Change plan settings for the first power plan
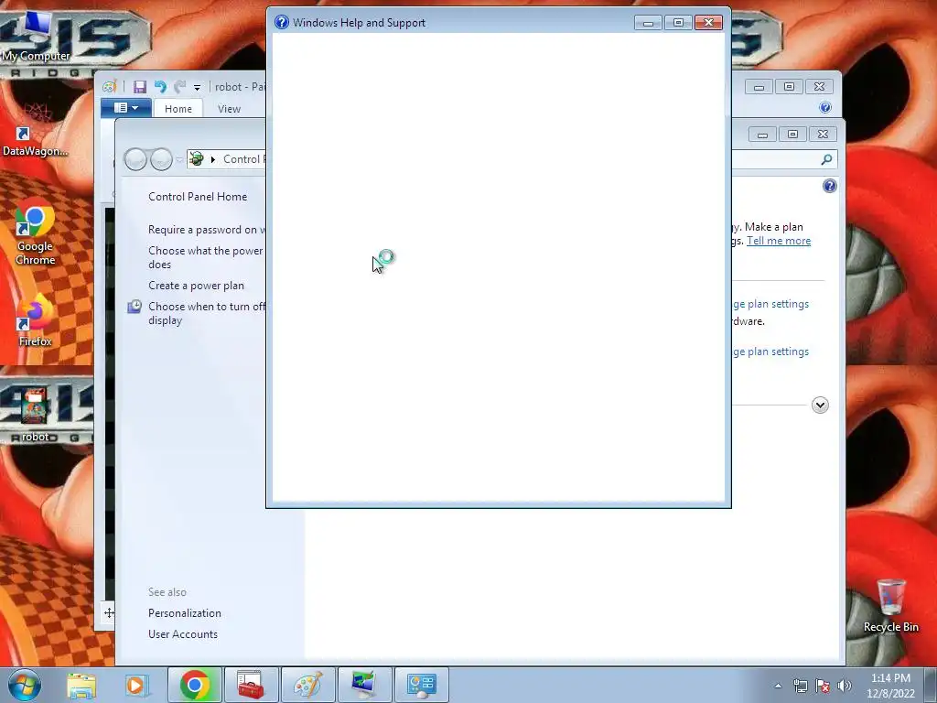Viewport: 937px width, 703px height. (770, 304)
